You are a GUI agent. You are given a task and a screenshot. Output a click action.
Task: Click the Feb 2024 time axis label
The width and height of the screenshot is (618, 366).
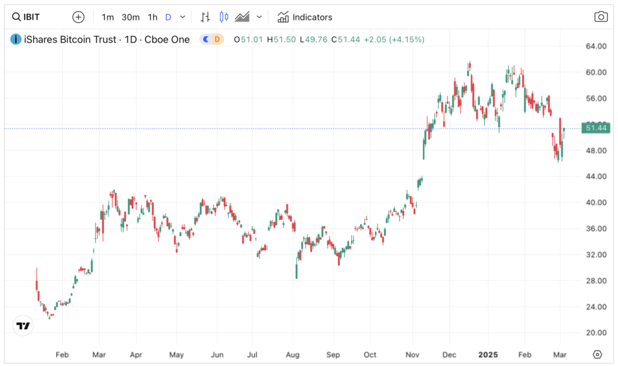pos(62,355)
